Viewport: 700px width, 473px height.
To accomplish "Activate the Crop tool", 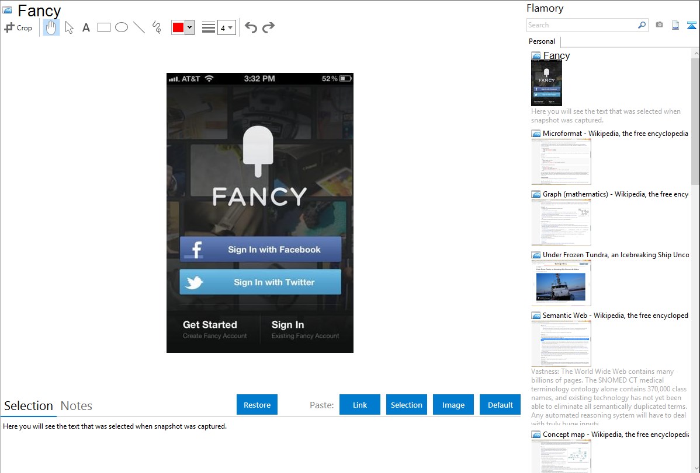I will 18,27.
